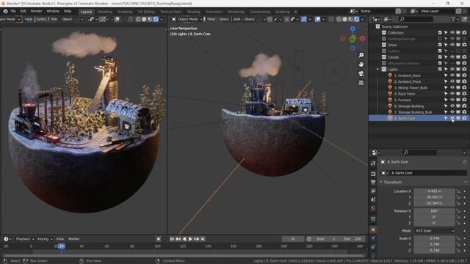470x264 pixels.
Task: Open the Render menu
Action: pos(36,11)
